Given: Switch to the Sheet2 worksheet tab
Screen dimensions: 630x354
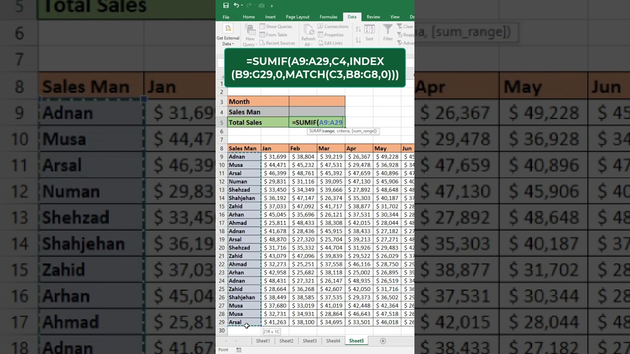Looking at the screenshot, I should coord(286,341).
